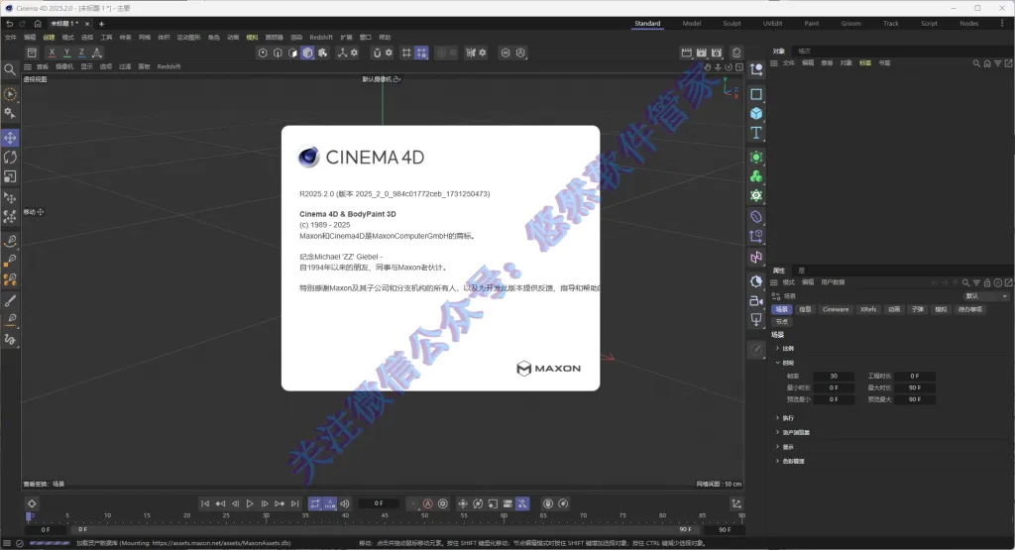The height and width of the screenshot is (550, 1015).
Task: Click the 信息 attribute tab button
Action: (805, 309)
